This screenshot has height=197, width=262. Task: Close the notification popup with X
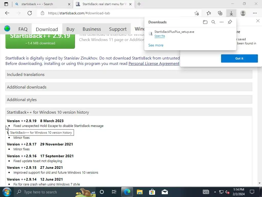coord(258,21)
